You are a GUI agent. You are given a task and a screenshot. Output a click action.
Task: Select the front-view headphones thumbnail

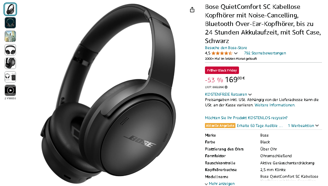coord(10,50)
